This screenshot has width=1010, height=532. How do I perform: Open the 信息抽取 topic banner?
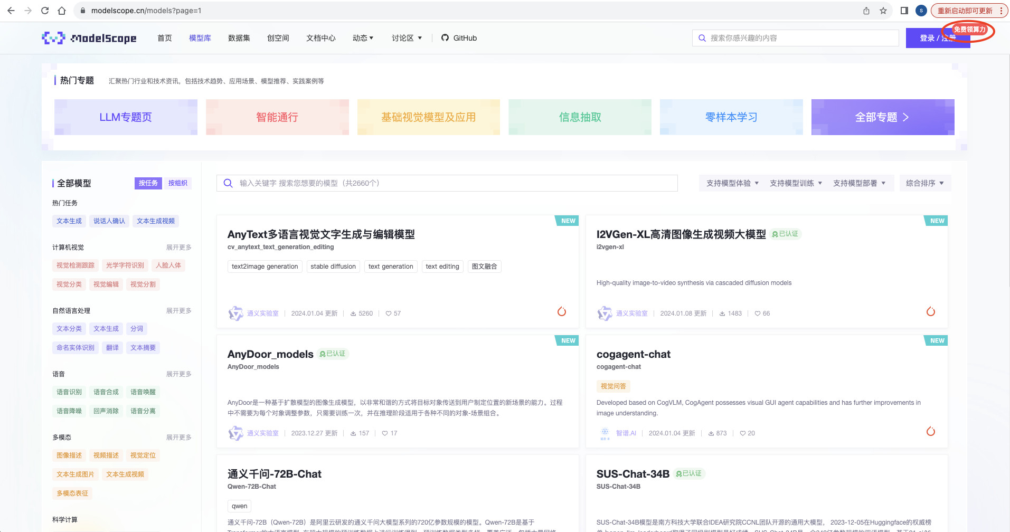(x=580, y=117)
